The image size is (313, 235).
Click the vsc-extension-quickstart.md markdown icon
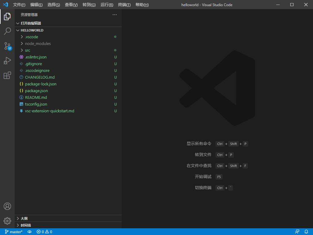click(x=21, y=111)
